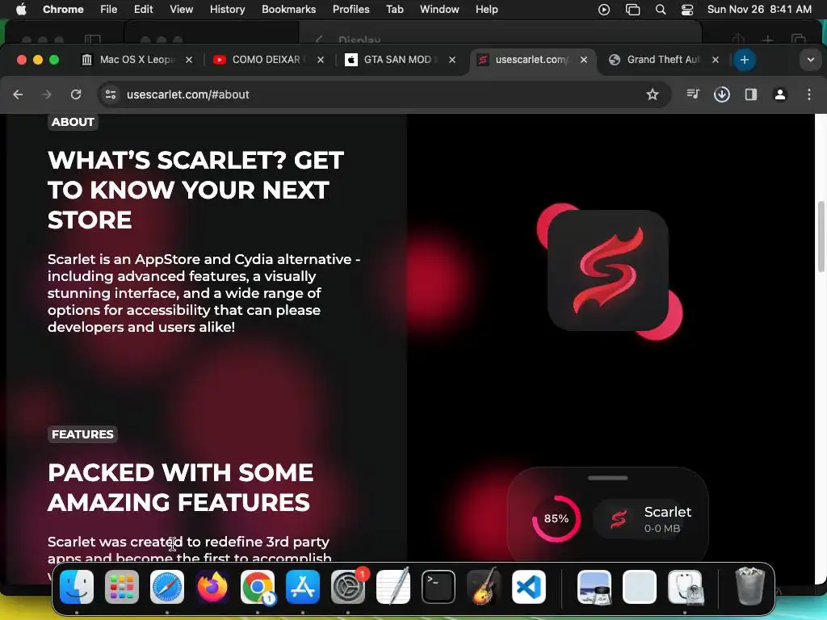Open a new tab with plus button
The image size is (827, 620).
(x=744, y=60)
